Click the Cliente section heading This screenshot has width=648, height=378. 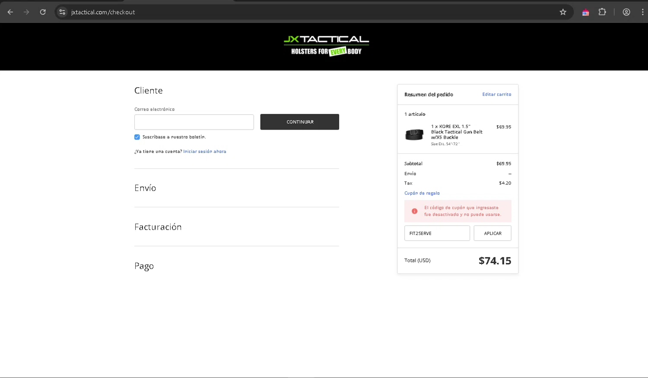(149, 90)
